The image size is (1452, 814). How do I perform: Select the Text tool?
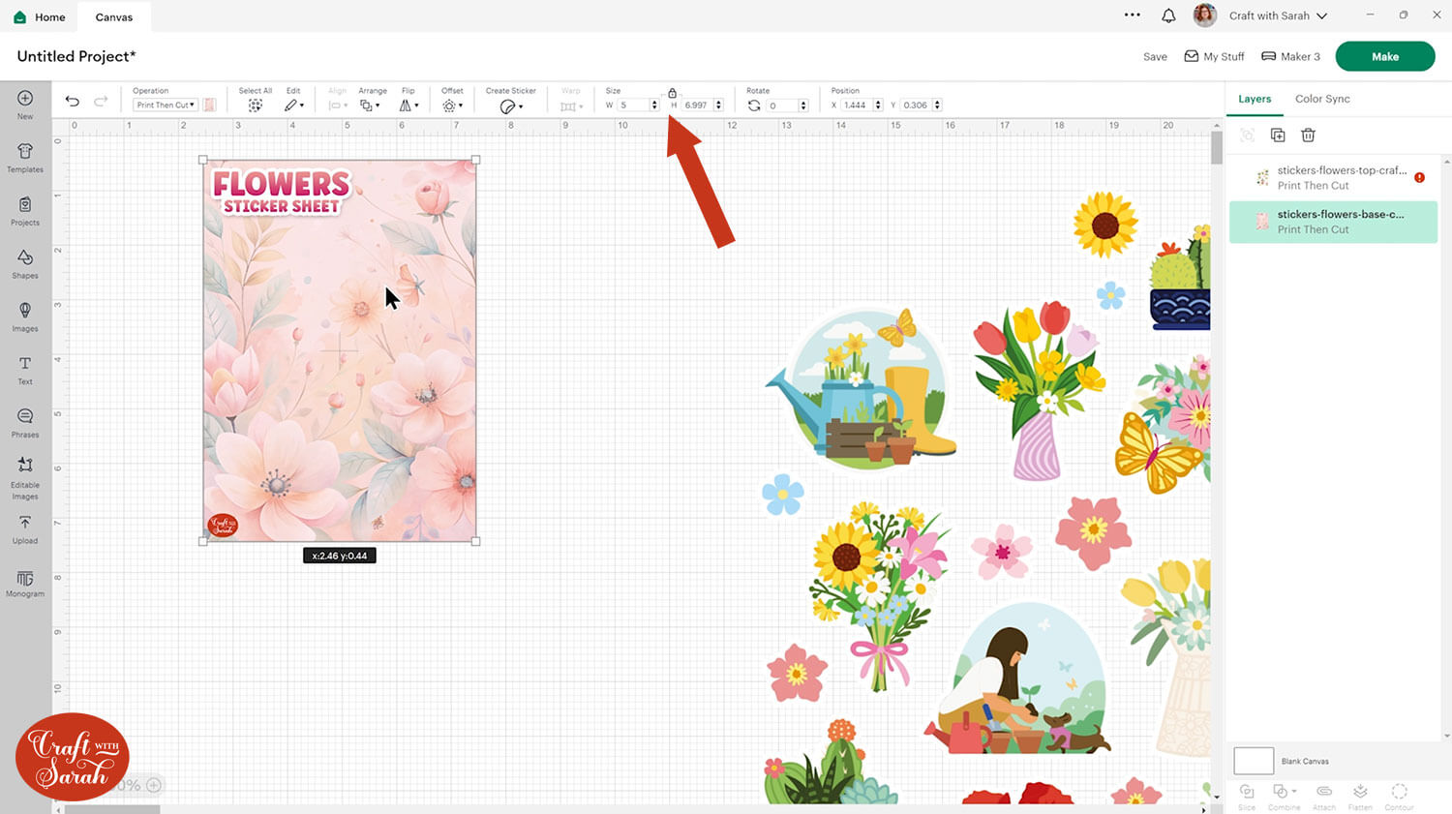(x=25, y=369)
